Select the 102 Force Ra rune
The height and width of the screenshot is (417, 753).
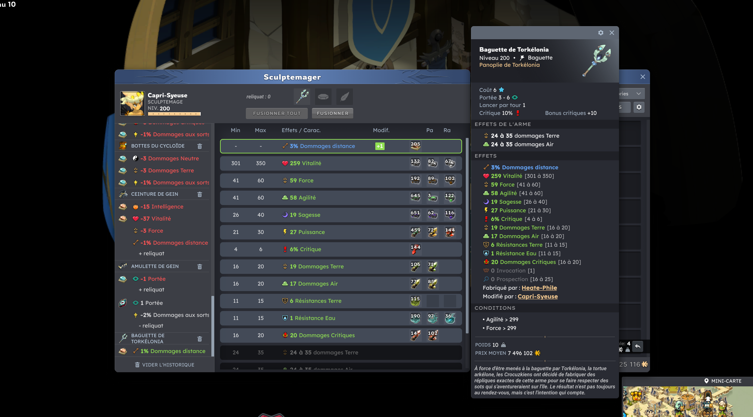click(x=450, y=181)
